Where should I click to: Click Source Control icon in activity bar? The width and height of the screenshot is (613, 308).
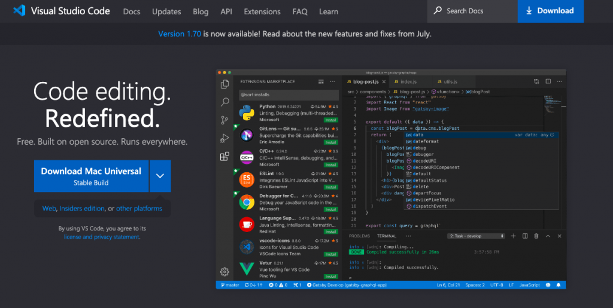click(224, 120)
